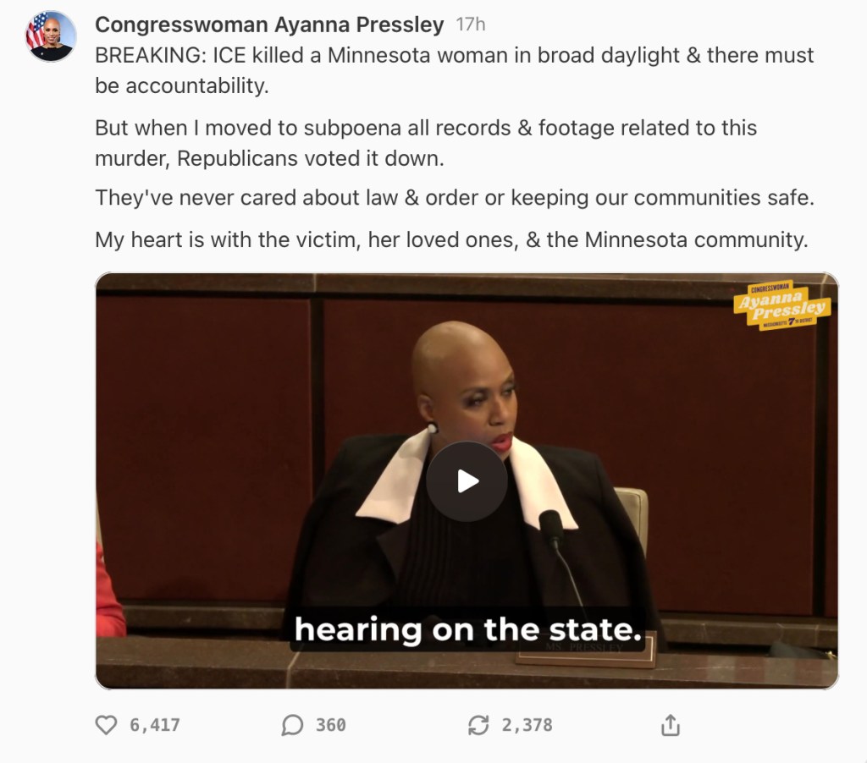
Task: Click the "My heart is with the victim" line
Action: (x=452, y=239)
